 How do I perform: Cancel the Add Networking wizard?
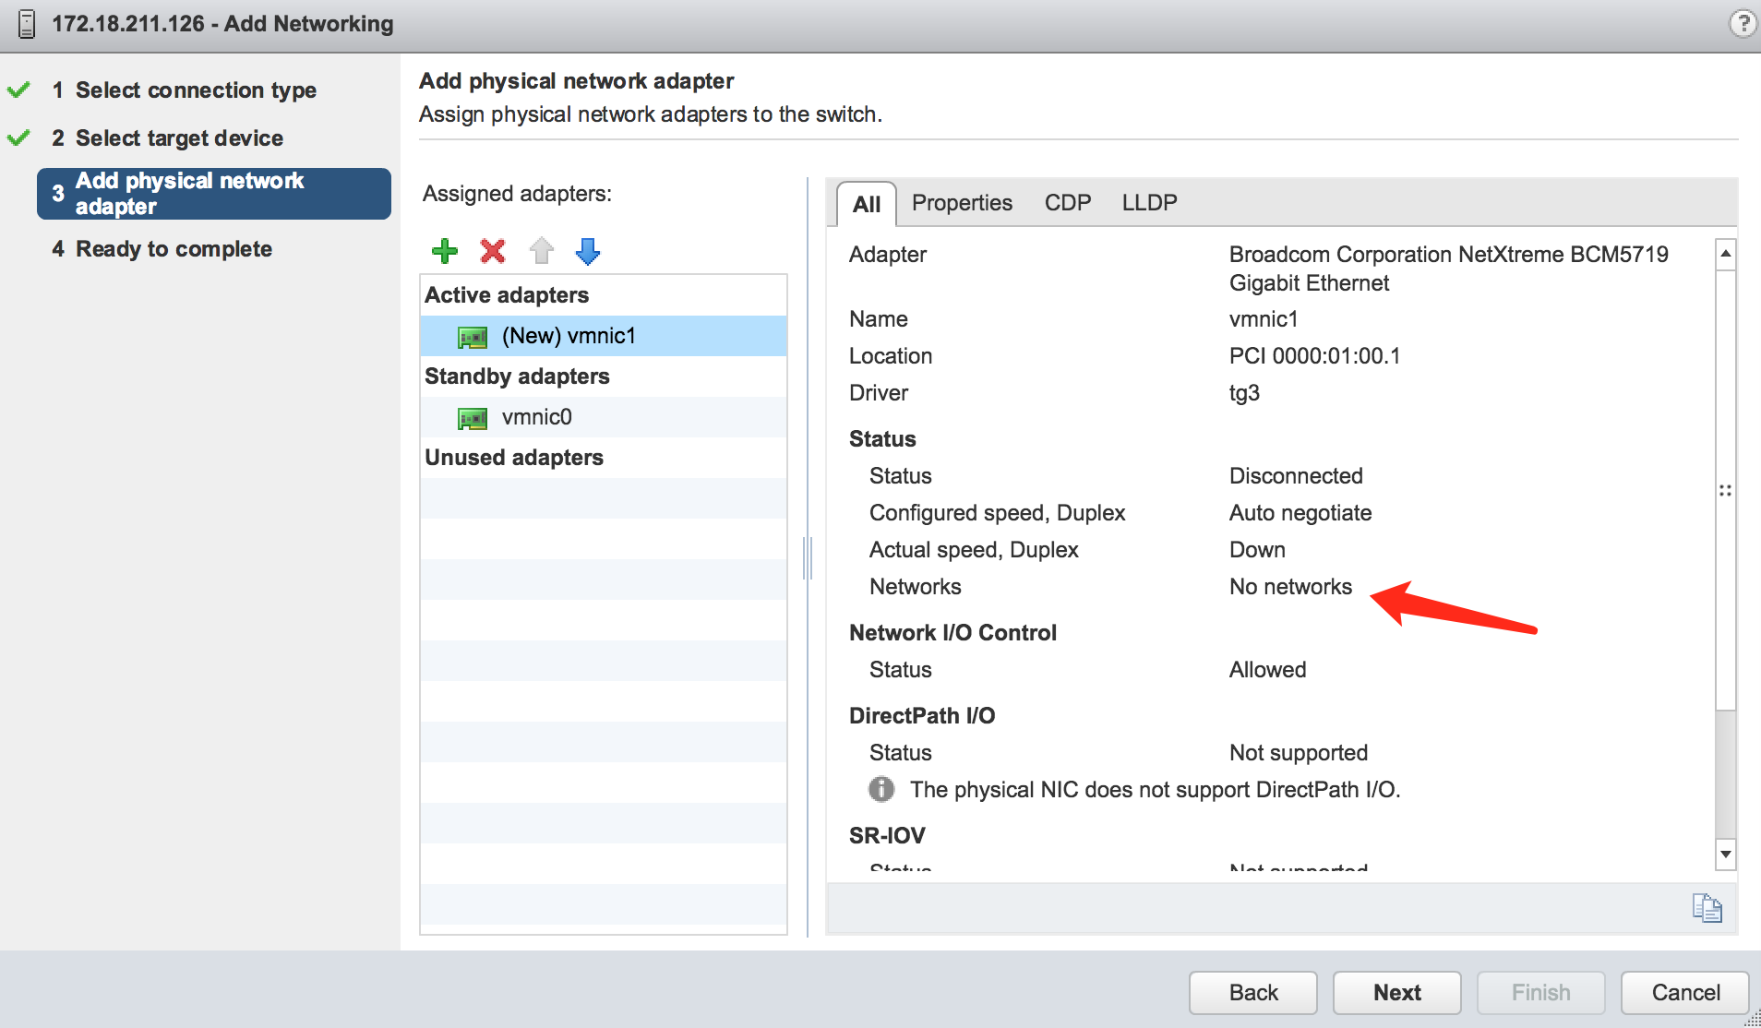pos(1684,992)
